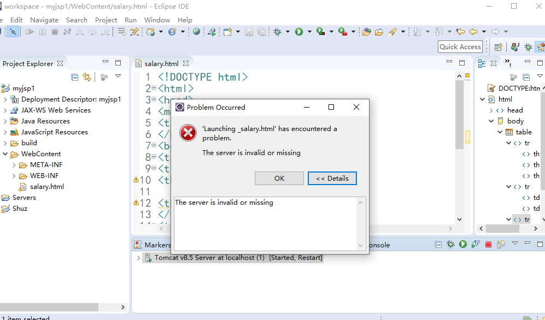
Task: Click the External Tools run icon
Action: 343,32
